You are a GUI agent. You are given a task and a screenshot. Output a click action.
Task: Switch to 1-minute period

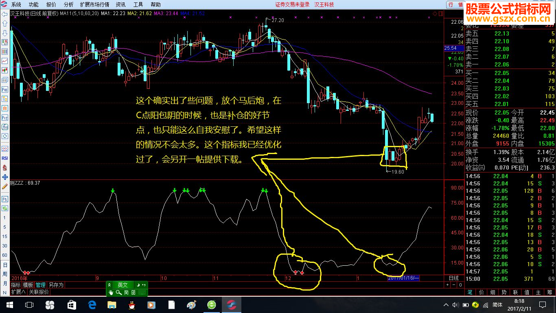pyautogui.click(x=5, y=218)
